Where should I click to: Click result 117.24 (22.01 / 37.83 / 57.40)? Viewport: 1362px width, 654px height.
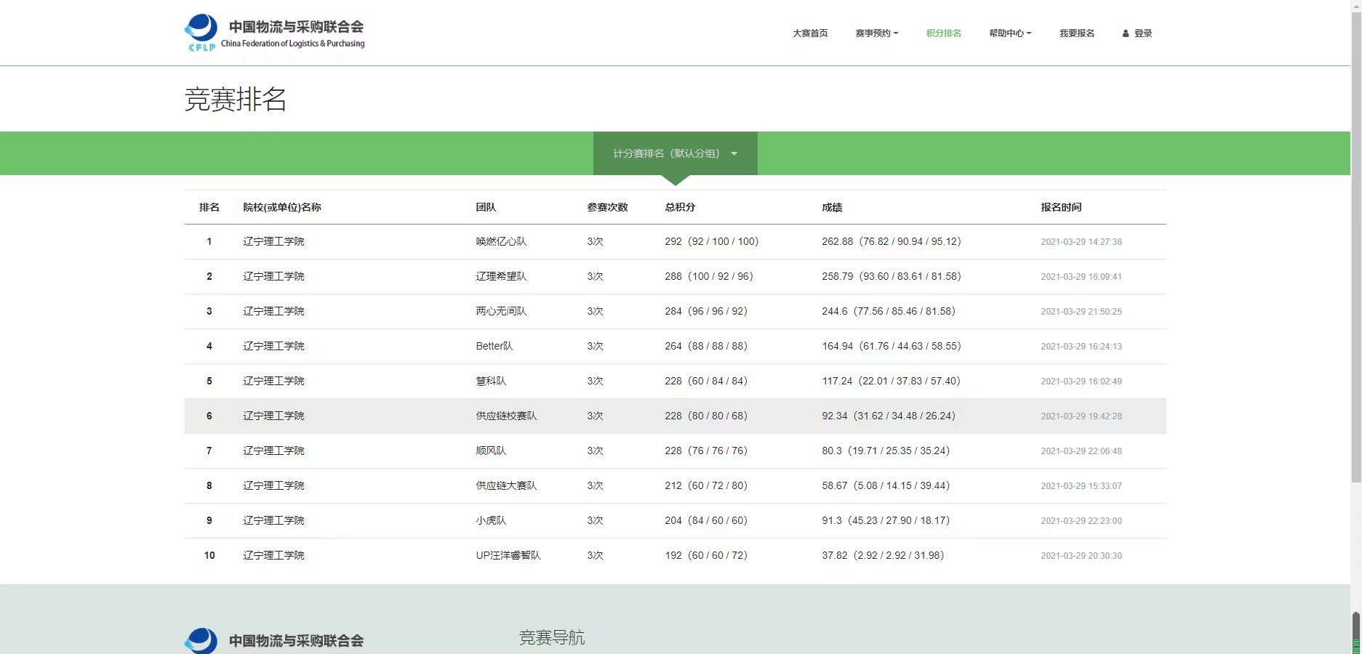[x=892, y=381]
